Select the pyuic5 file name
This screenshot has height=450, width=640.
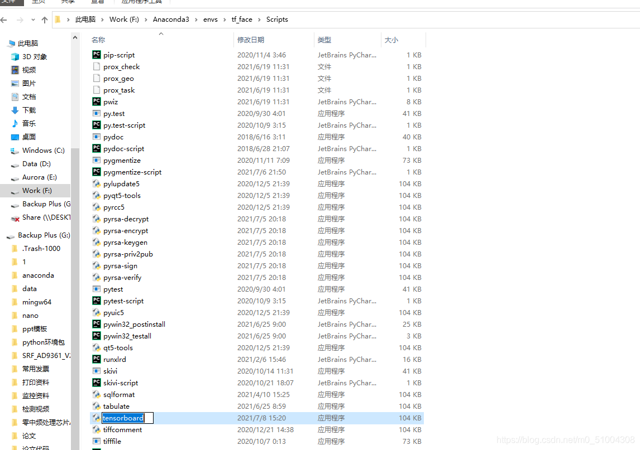[113, 313]
